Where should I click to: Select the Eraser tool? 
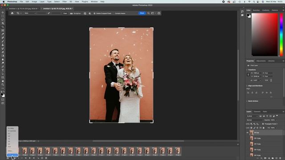click(x=3, y=52)
